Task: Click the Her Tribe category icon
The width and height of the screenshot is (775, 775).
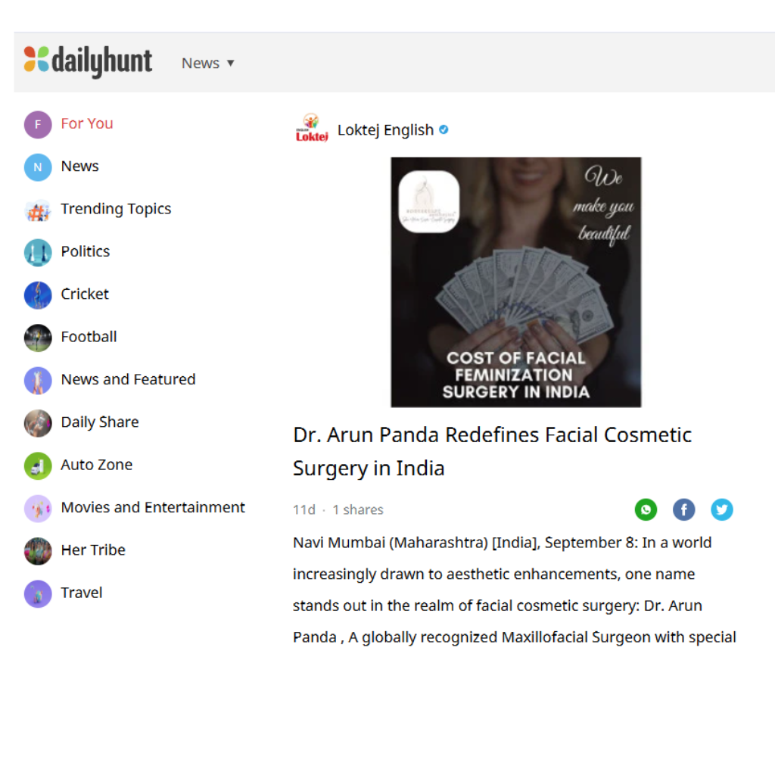Action: point(38,551)
